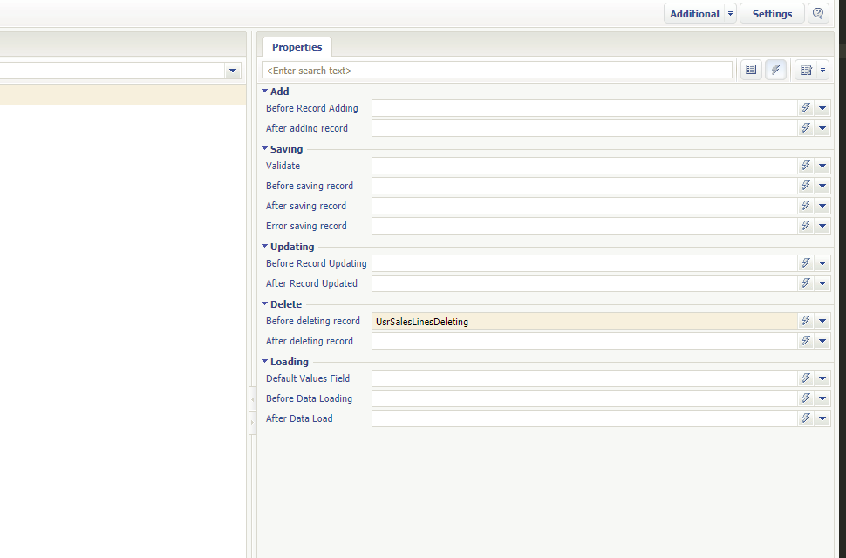The width and height of the screenshot is (846, 558).
Task: Select the UsrSalesLinesDeleting handler field
Action: 584,322
